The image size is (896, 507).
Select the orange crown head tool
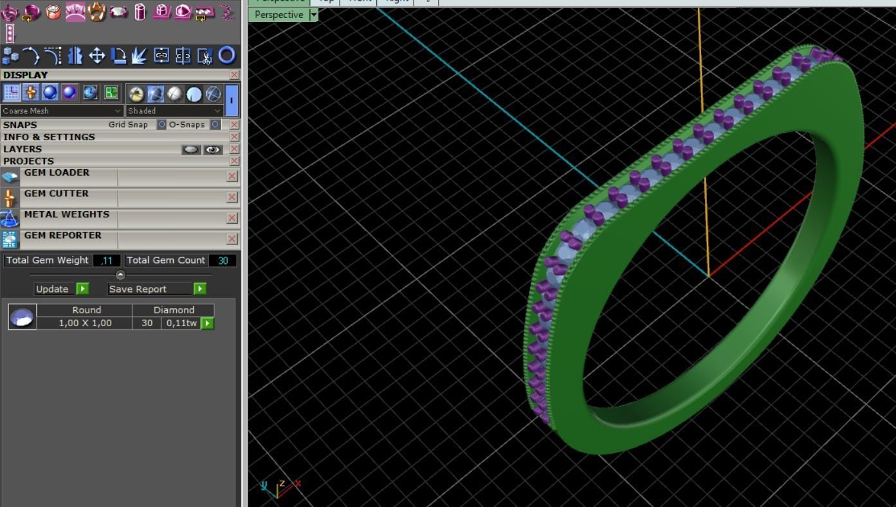click(x=97, y=12)
